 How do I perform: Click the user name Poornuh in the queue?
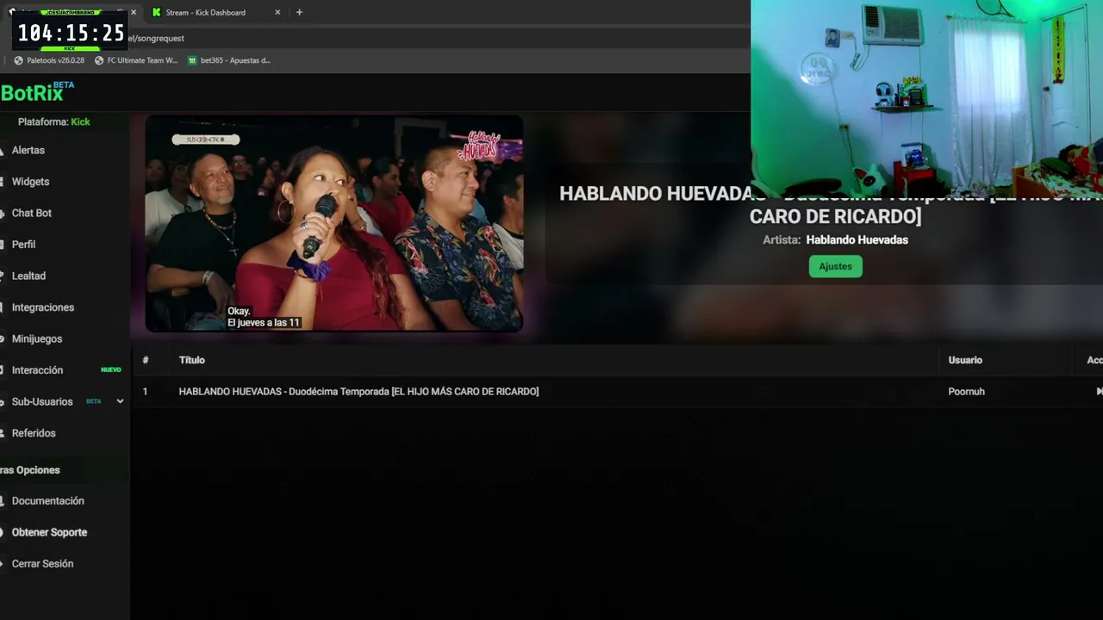pos(966,391)
